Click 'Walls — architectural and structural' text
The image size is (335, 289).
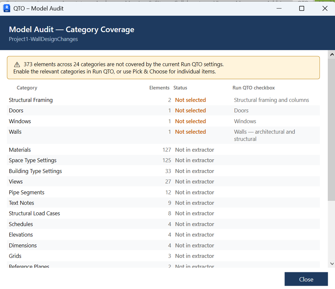coord(264,135)
